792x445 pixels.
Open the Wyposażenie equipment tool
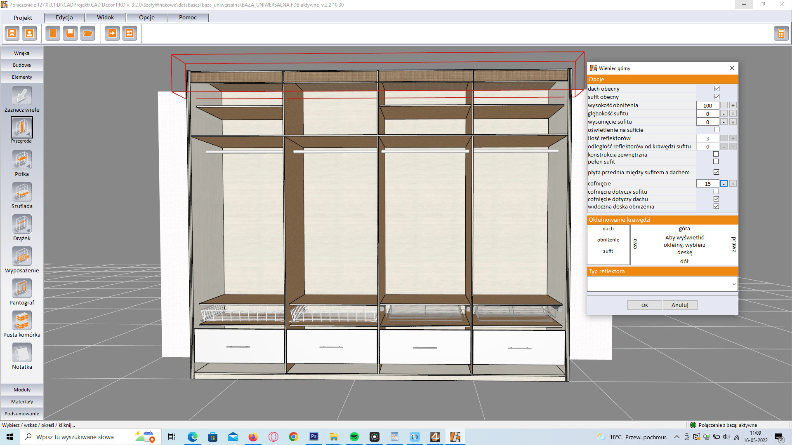tap(22, 256)
